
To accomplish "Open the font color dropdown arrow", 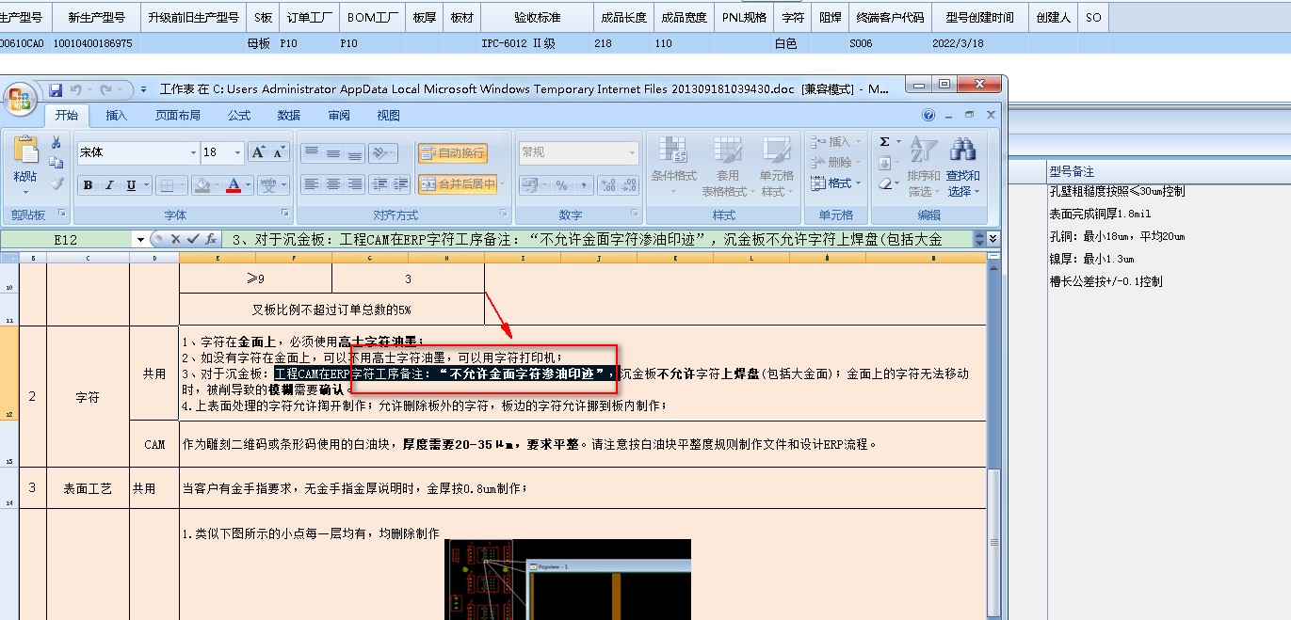I will point(248,185).
